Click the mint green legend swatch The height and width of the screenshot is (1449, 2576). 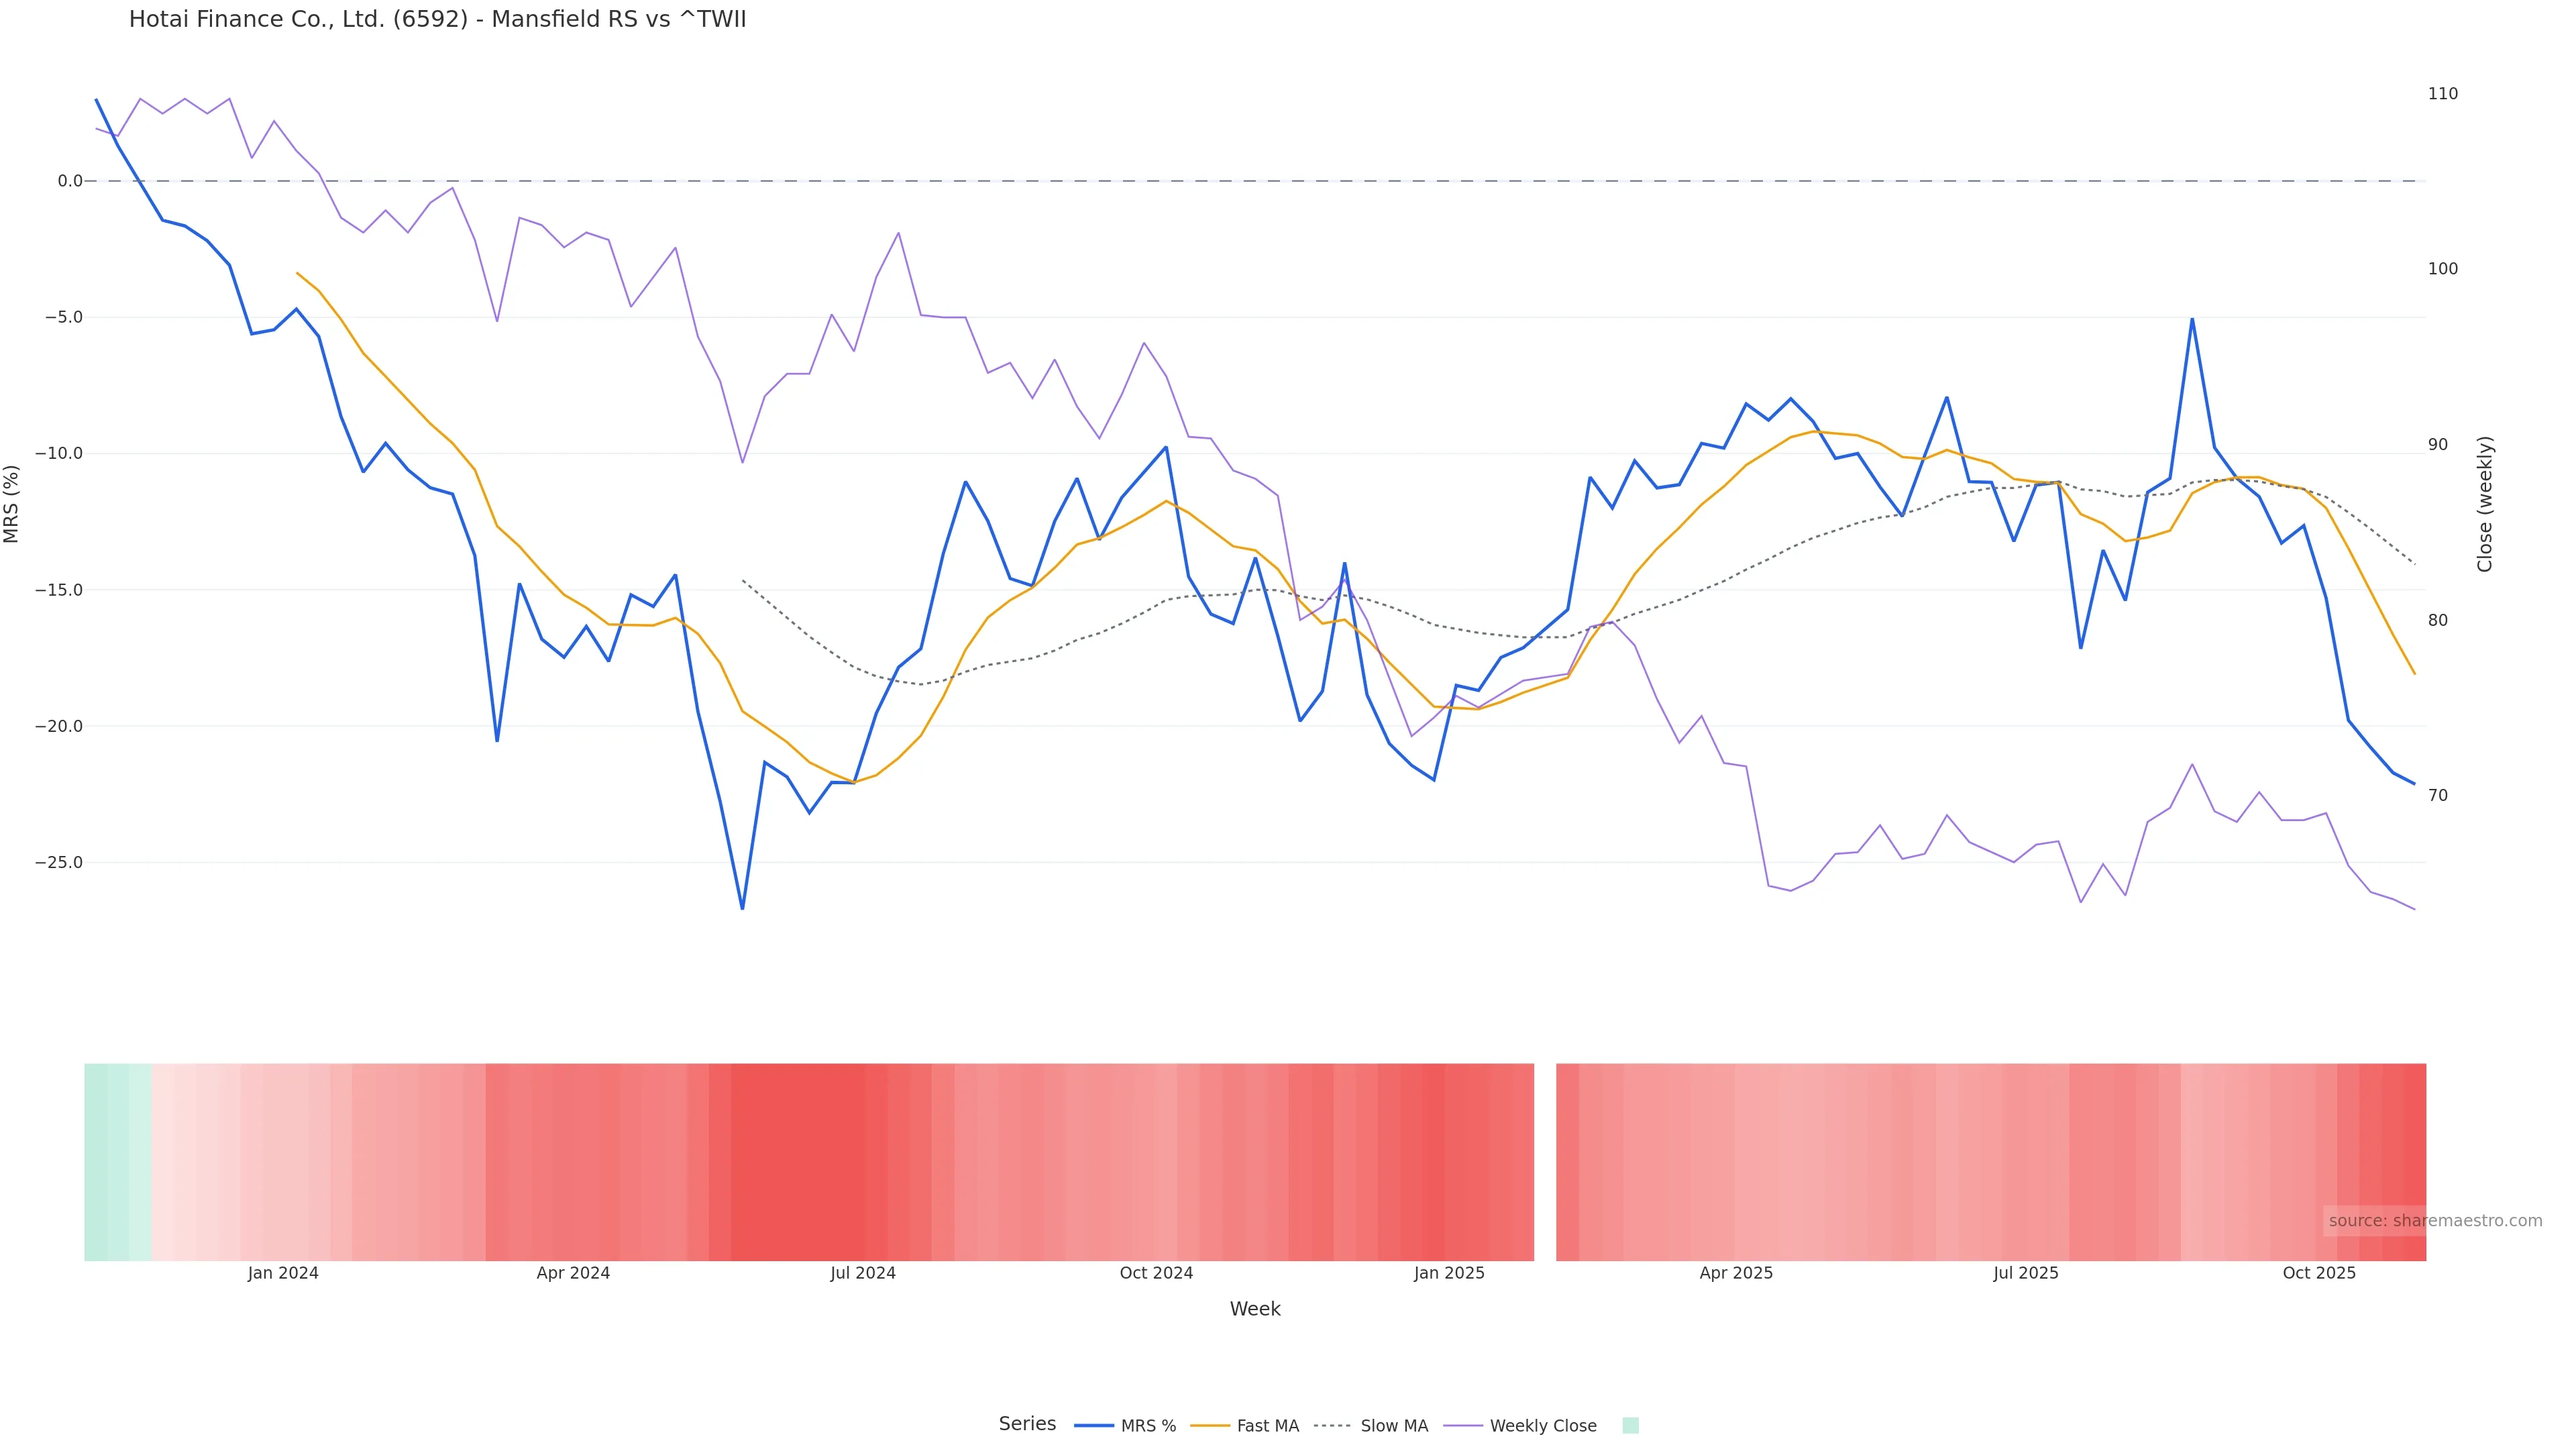tap(1630, 1426)
